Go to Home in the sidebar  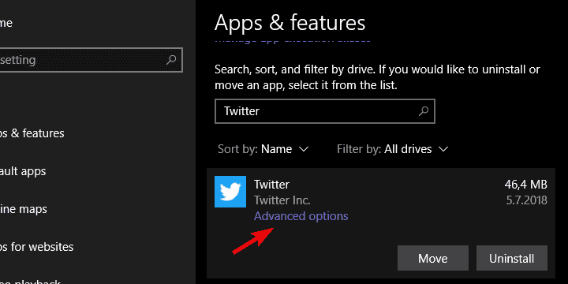[6, 23]
